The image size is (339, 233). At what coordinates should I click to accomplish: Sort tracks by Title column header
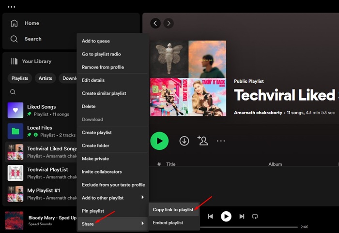click(171, 164)
